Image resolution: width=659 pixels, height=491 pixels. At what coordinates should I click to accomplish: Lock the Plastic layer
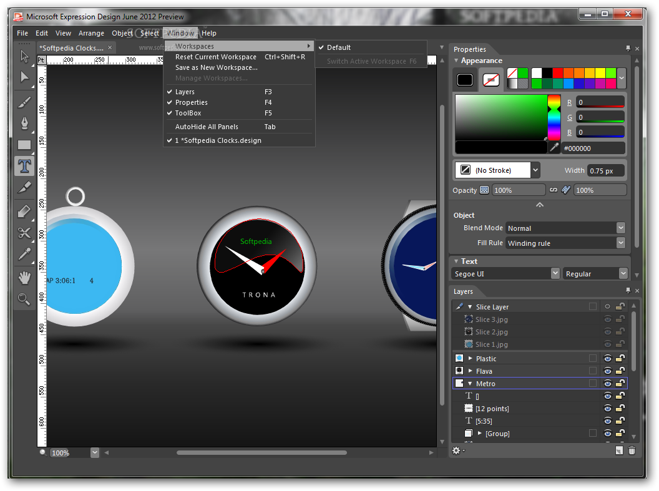tap(620, 358)
